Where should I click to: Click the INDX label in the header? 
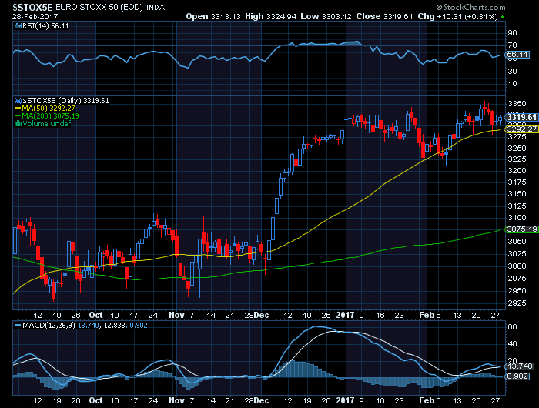[x=156, y=7]
